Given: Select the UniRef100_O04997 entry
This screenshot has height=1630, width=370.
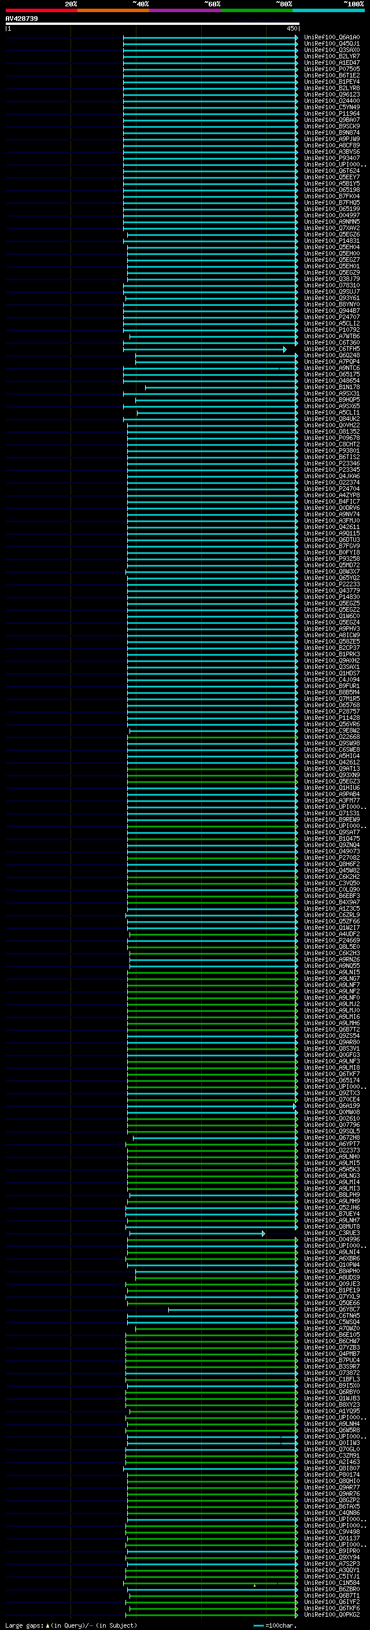Looking at the screenshot, I should tap(332, 215).
